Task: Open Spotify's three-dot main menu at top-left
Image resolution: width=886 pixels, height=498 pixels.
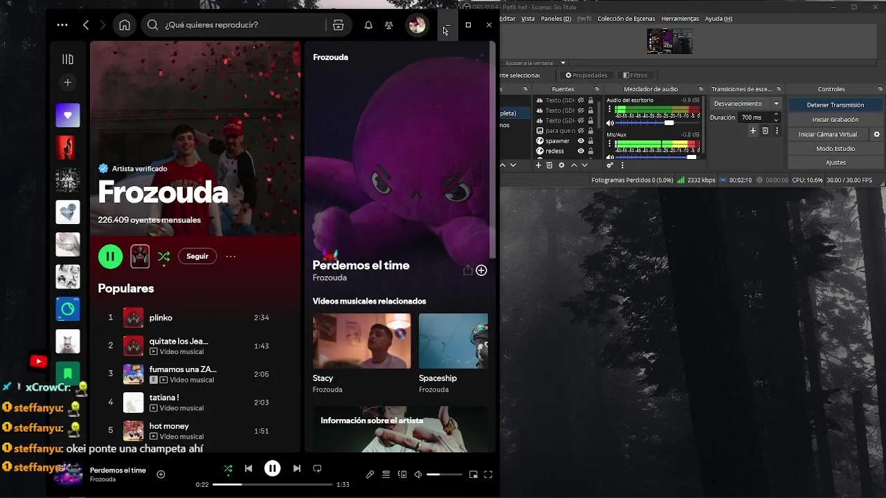Action: click(62, 25)
